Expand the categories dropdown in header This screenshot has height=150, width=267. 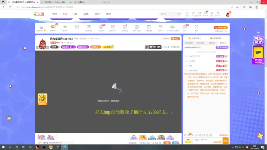coord(75,14)
